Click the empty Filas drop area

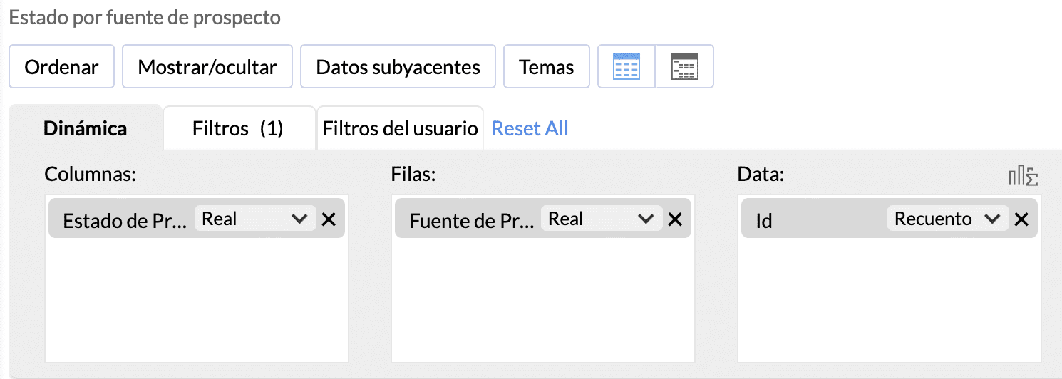(x=544, y=299)
